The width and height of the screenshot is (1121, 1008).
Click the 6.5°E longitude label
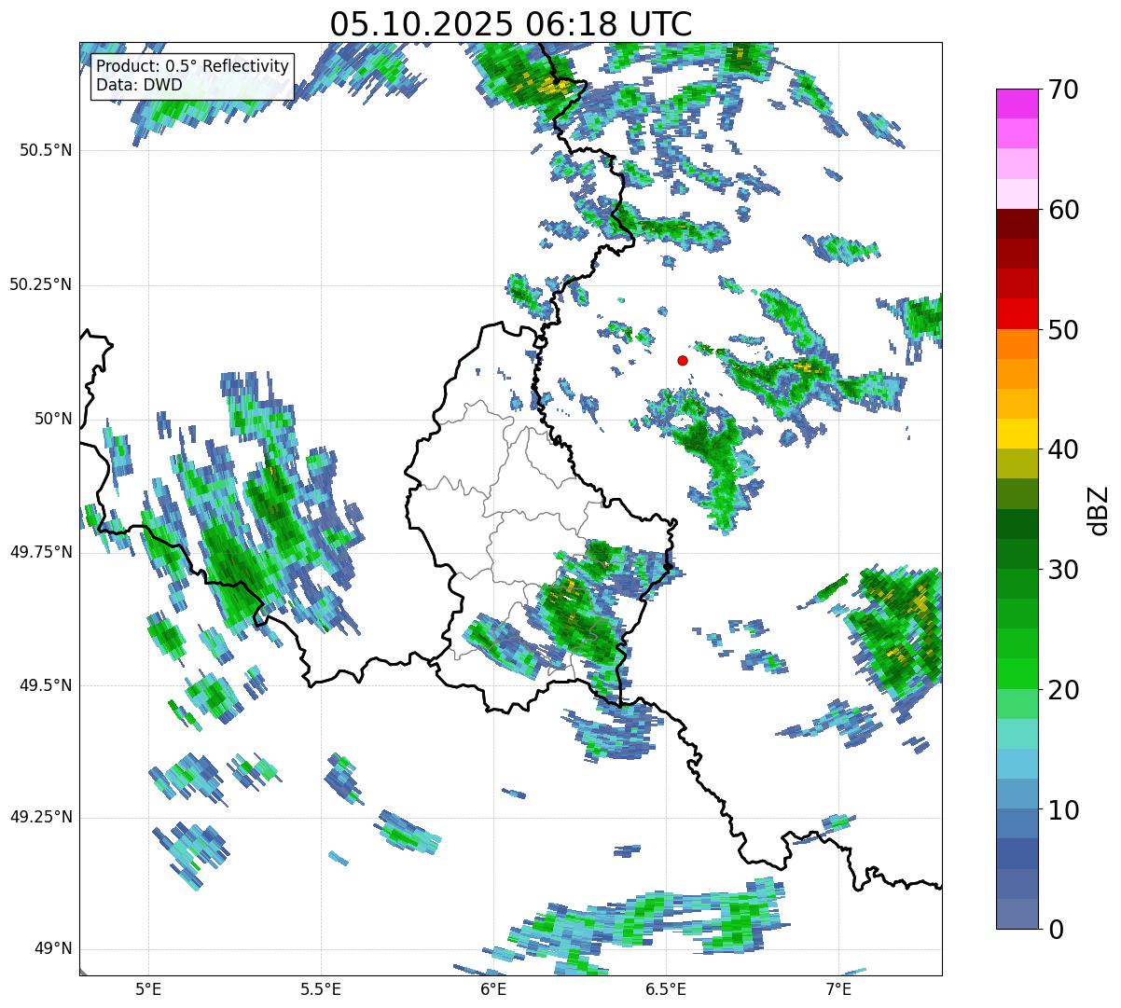(666, 989)
